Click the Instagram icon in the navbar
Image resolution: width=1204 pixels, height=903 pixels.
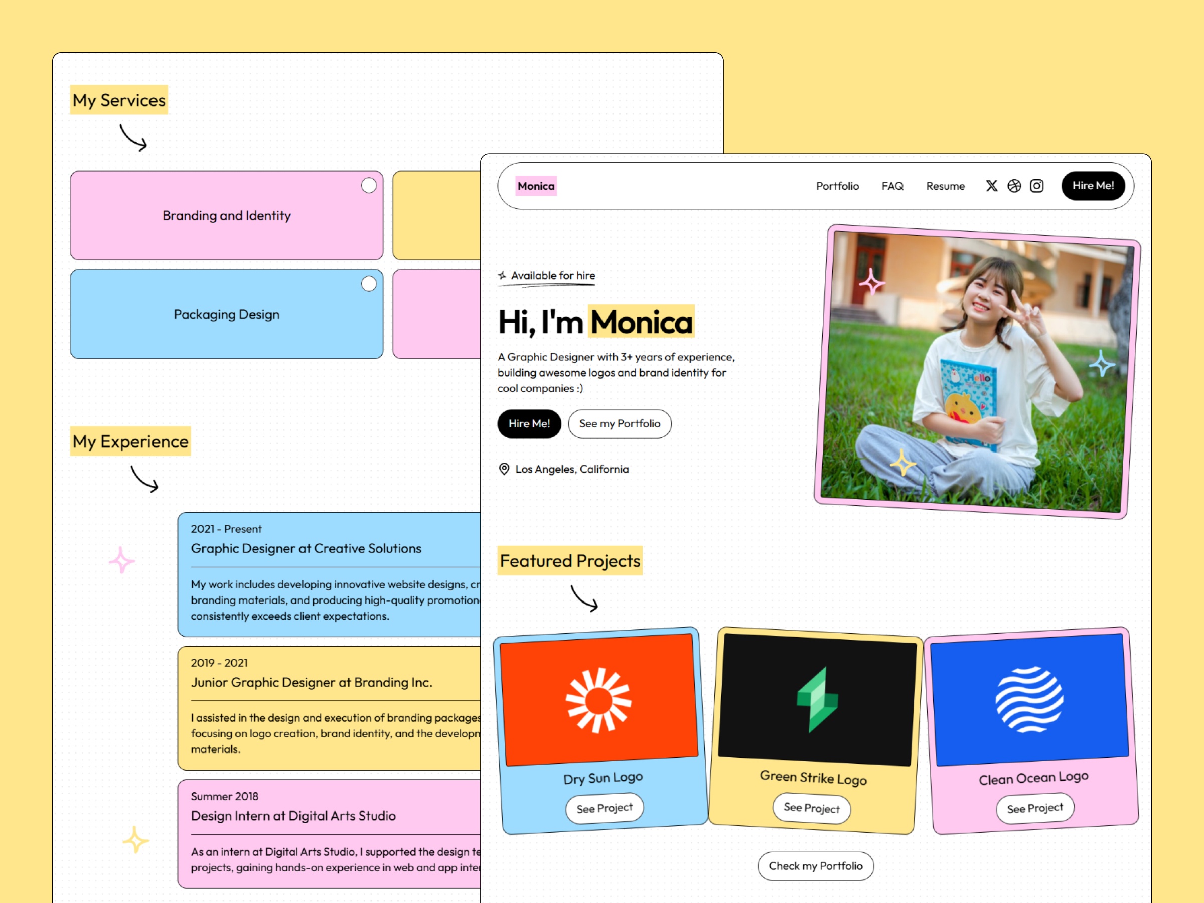[1036, 186]
